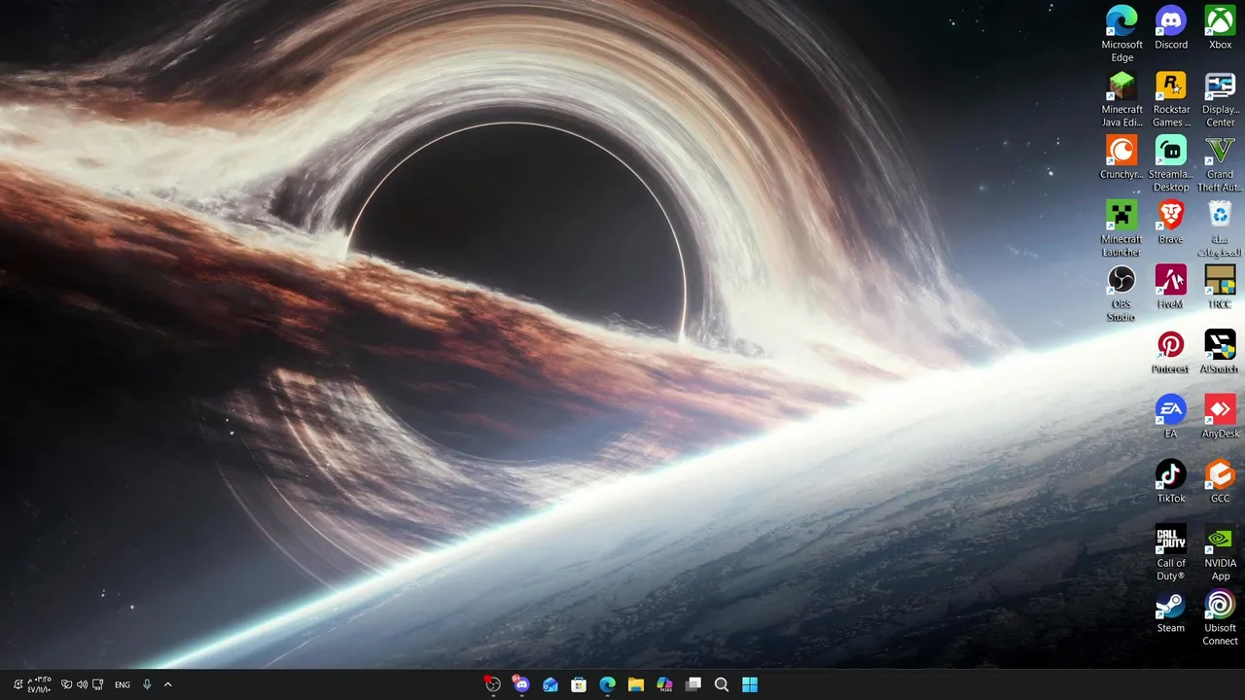1245x700 pixels.
Task: Select the Recycle Bin icon
Action: coord(1220,228)
